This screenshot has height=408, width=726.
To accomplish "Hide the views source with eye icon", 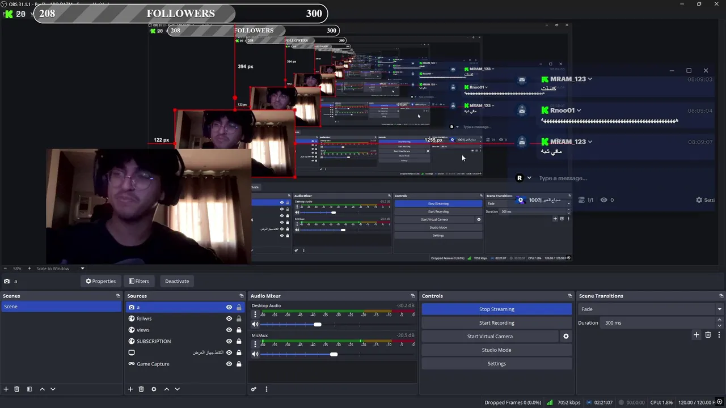I will coord(229,330).
